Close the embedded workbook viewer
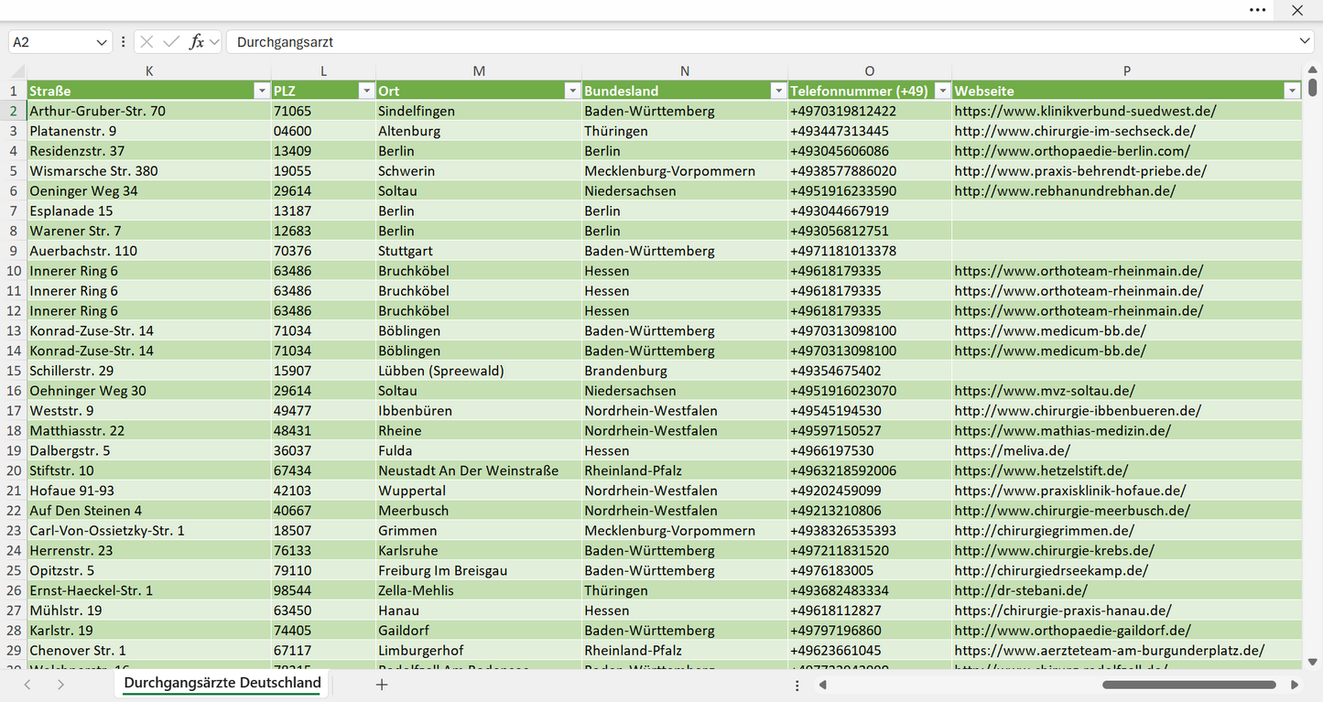Viewport: 1323px width, 702px height. (x=1297, y=10)
